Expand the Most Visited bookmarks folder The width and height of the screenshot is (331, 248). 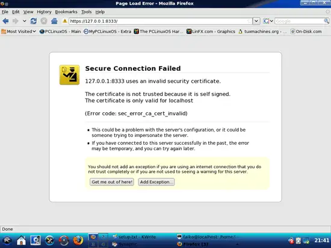coord(19,32)
